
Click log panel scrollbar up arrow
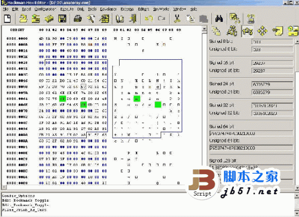[297, 196]
